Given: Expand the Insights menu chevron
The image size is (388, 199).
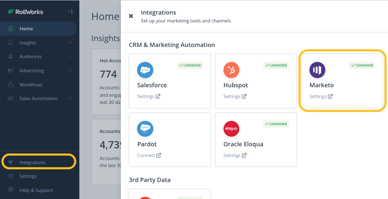Looking at the screenshot, I should point(70,43).
